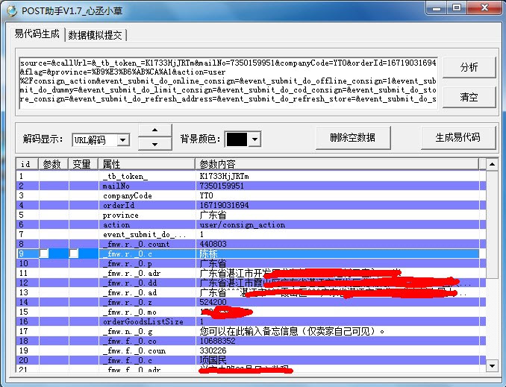Select the mailNo row in the table
Viewport: 506px width, 387px height.
point(251,186)
